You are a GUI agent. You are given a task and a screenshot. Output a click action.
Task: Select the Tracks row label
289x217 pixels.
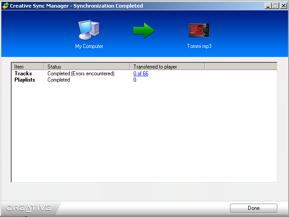coord(23,74)
